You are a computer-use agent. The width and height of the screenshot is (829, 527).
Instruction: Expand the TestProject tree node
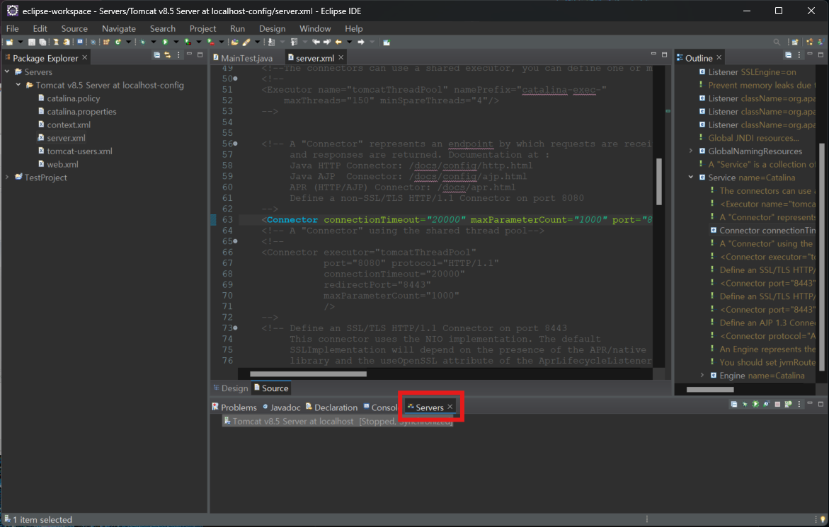pos(7,177)
